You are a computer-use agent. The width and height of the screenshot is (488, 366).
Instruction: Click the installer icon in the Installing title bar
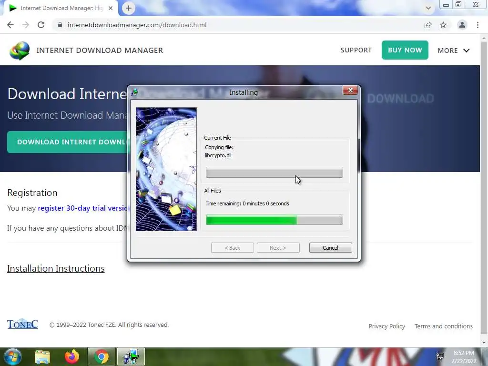click(135, 92)
